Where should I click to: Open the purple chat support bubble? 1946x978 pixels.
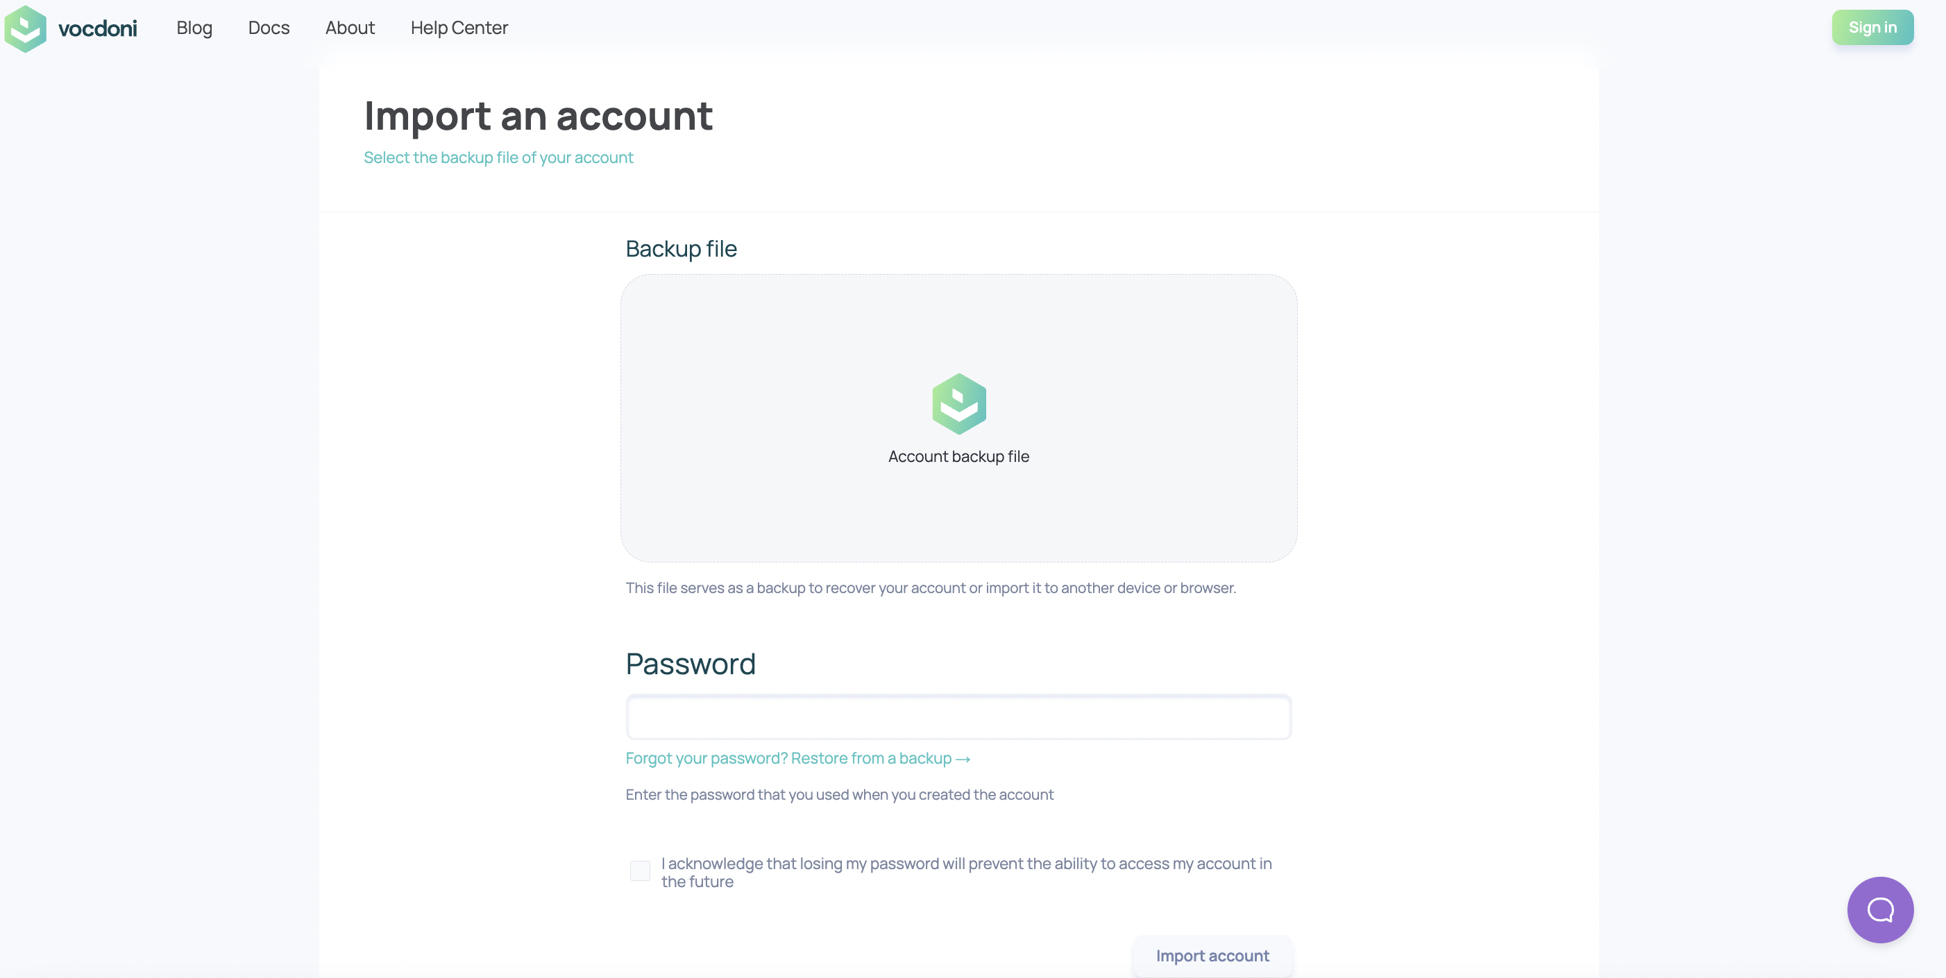(x=1880, y=910)
